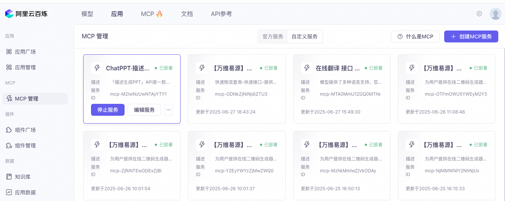Click the 停止服务 button
The width and height of the screenshot is (505, 201).
pyautogui.click(x=108, y=110)
